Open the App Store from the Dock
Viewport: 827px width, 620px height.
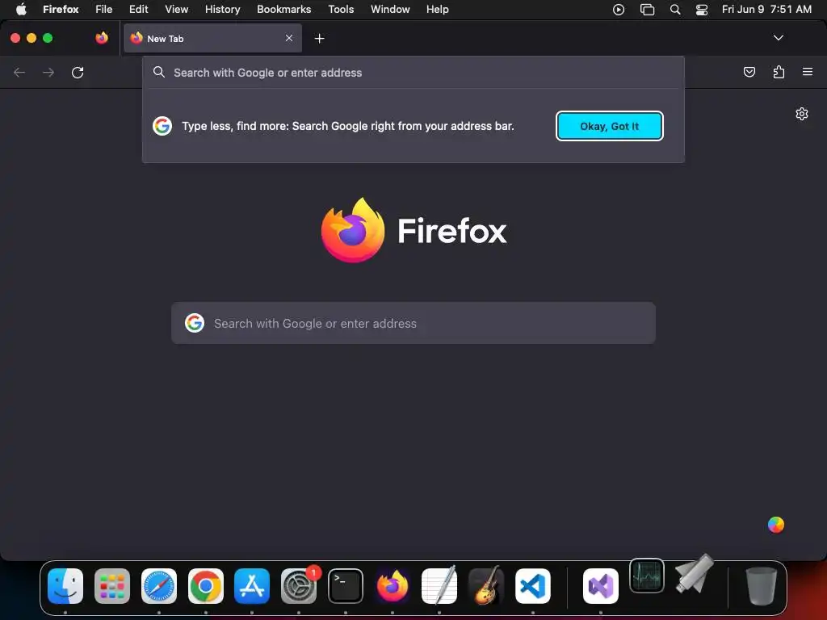tap(252, 586)
